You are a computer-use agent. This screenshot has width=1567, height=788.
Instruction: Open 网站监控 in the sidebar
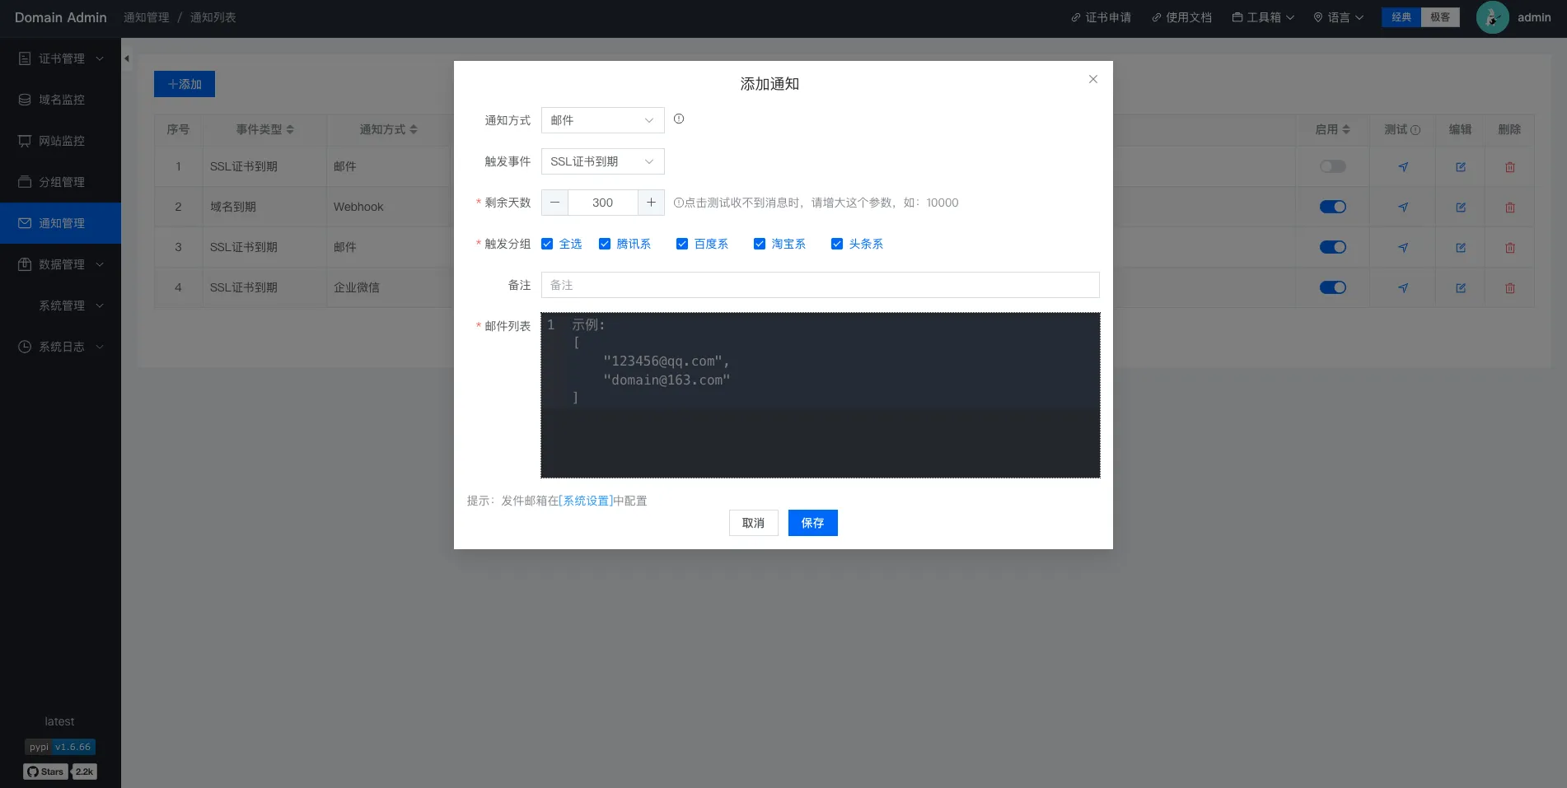pos(60,141)
